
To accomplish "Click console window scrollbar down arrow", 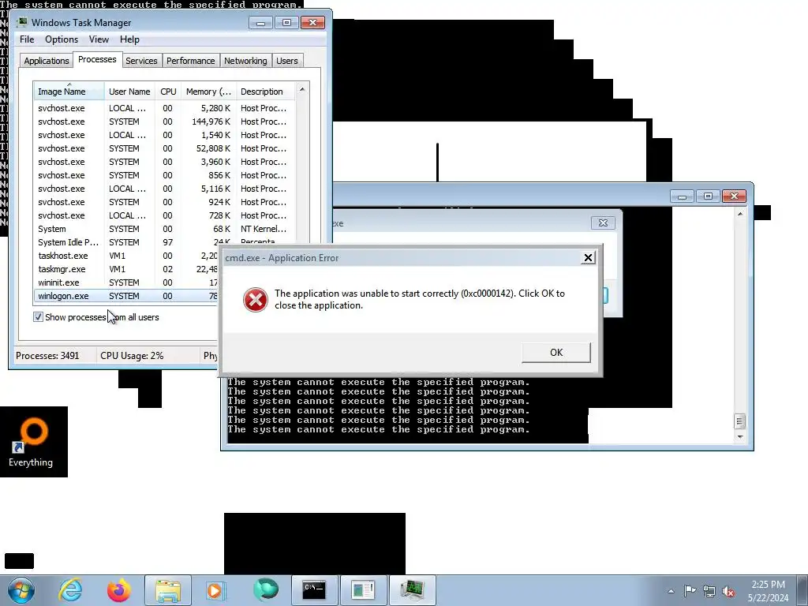I will [x=740, y=437].
